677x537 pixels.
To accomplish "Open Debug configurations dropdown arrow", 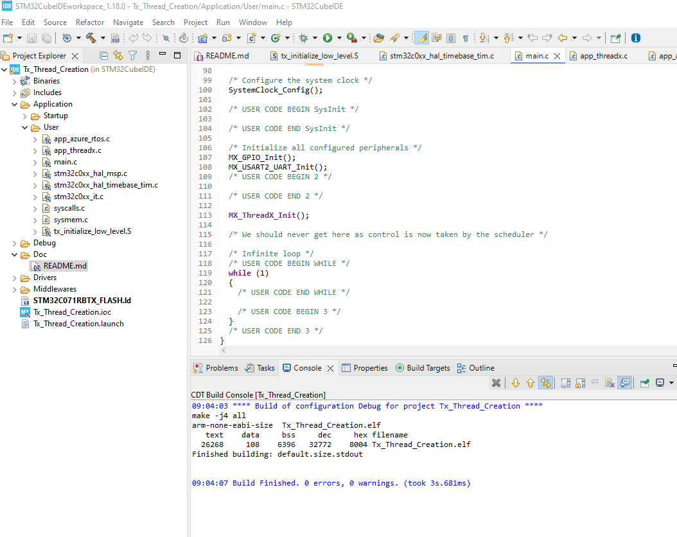I will (x=315, y=38).
